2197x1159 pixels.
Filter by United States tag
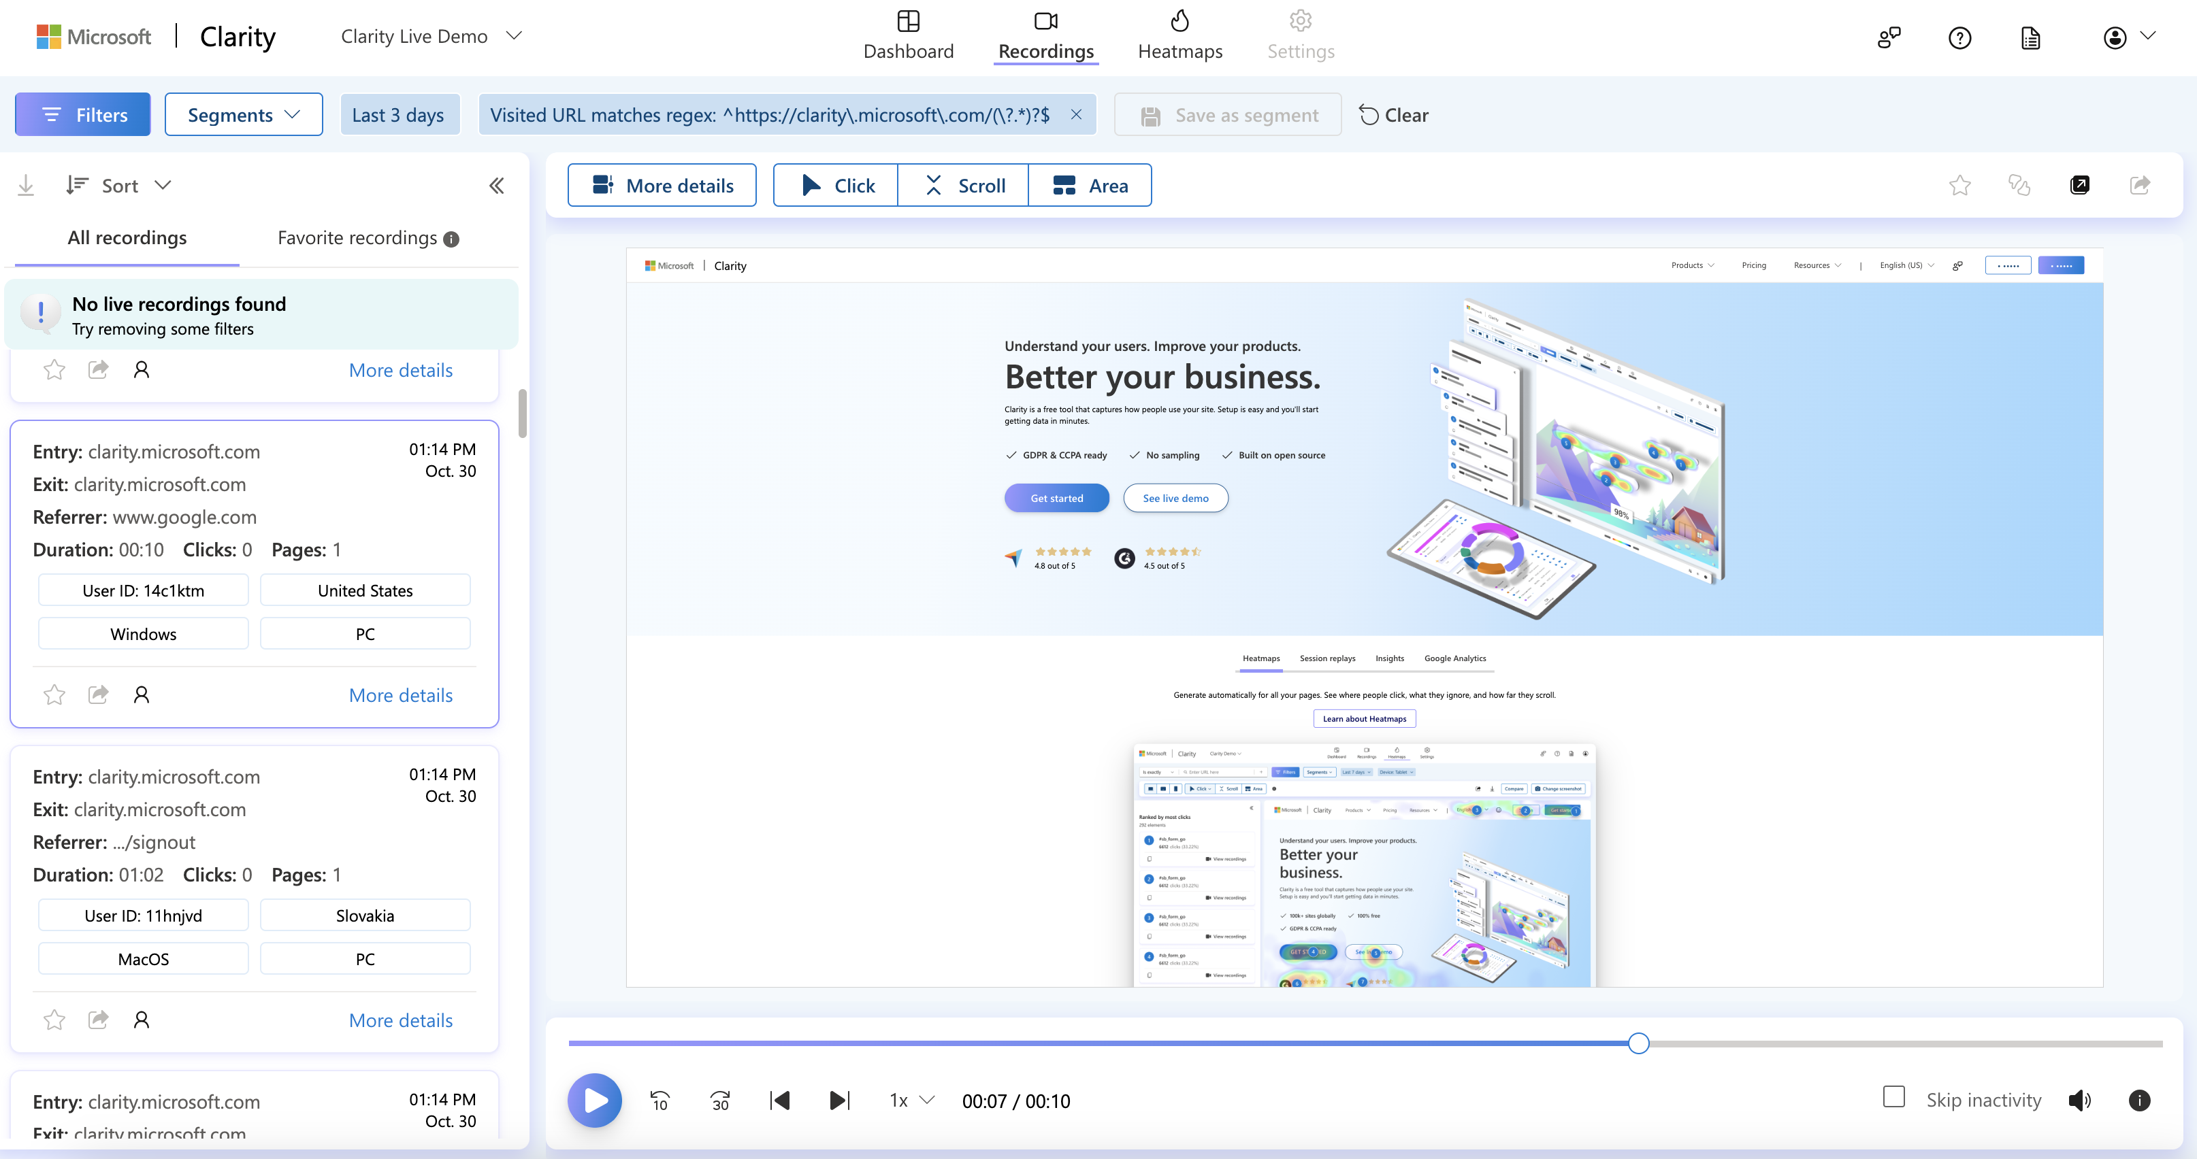(365, 590)
